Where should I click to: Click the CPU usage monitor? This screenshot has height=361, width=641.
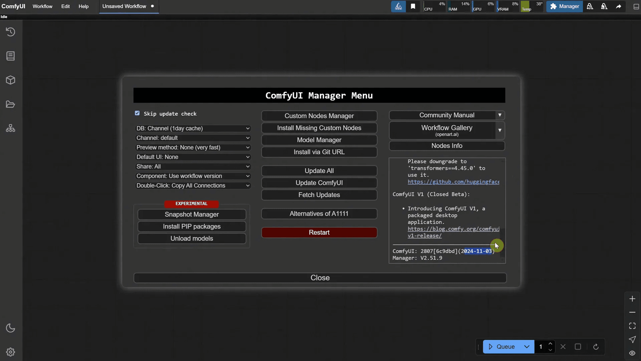point(435,6)
